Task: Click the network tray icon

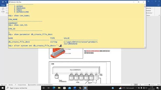Action: pos(144,88)
